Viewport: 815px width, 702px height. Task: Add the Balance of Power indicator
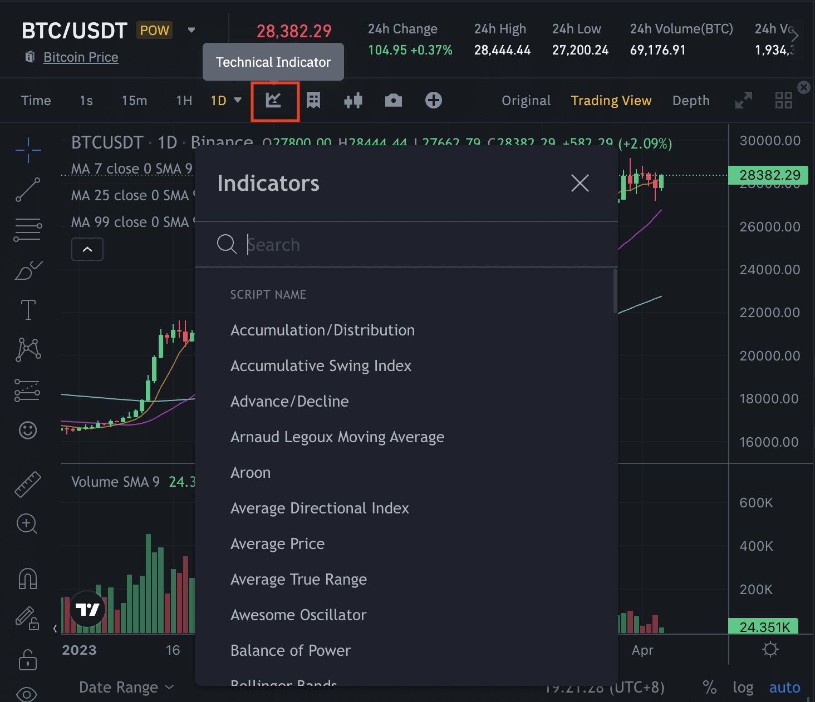tap(406, 651)
